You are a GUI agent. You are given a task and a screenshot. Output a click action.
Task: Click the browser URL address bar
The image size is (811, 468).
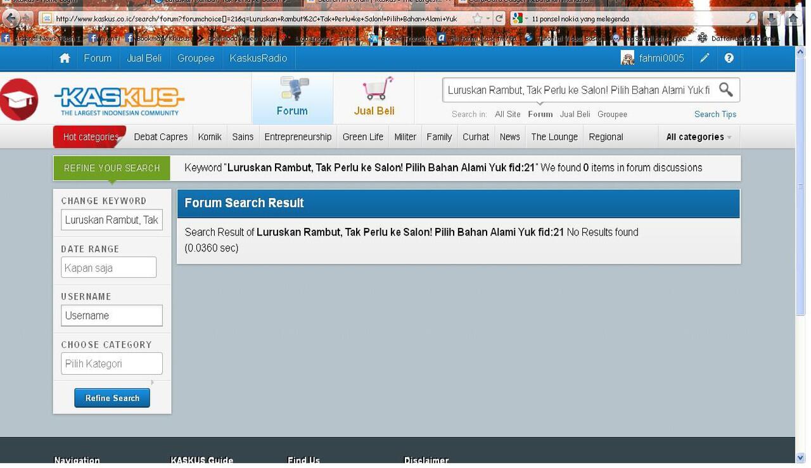[x=255, y=18]
